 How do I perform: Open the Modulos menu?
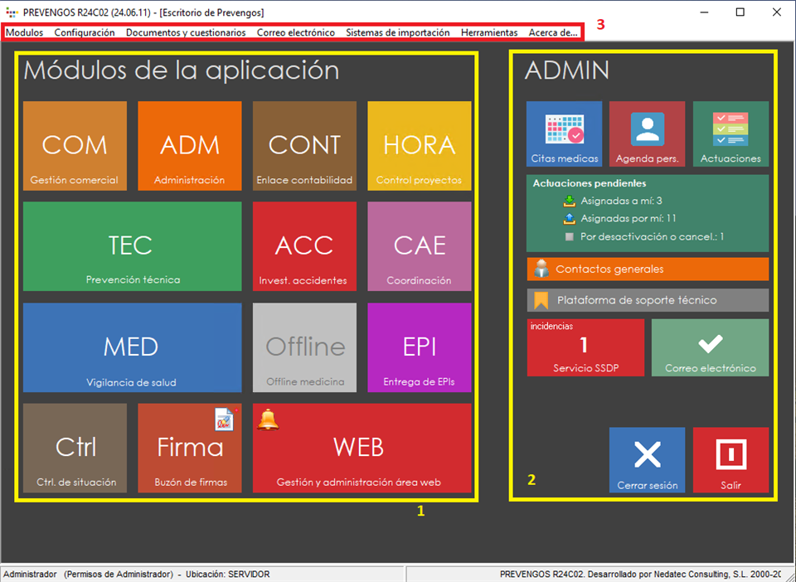click(x=24, y=32)
